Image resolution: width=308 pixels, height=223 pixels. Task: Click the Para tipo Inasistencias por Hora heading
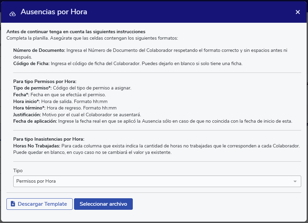[x=49, y=139]
